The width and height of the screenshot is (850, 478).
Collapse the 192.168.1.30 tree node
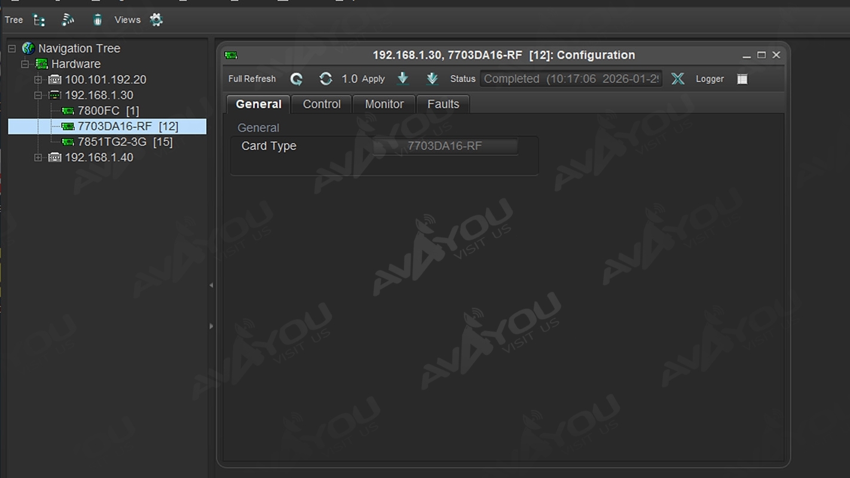tap(38, 96)
